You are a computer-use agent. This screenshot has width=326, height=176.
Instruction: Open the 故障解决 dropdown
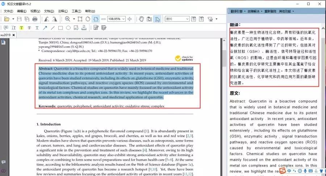[x=255, y=11]
